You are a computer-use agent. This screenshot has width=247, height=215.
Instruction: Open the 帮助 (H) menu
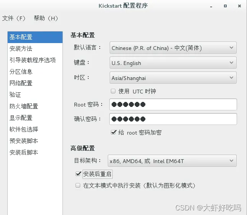click(46, 18)
